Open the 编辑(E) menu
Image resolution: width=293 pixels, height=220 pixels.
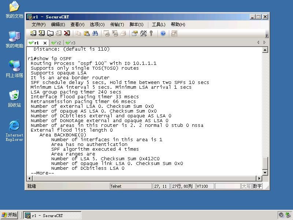click(58, 25)
